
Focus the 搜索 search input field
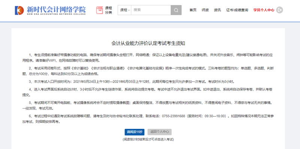tap(151, 10)
